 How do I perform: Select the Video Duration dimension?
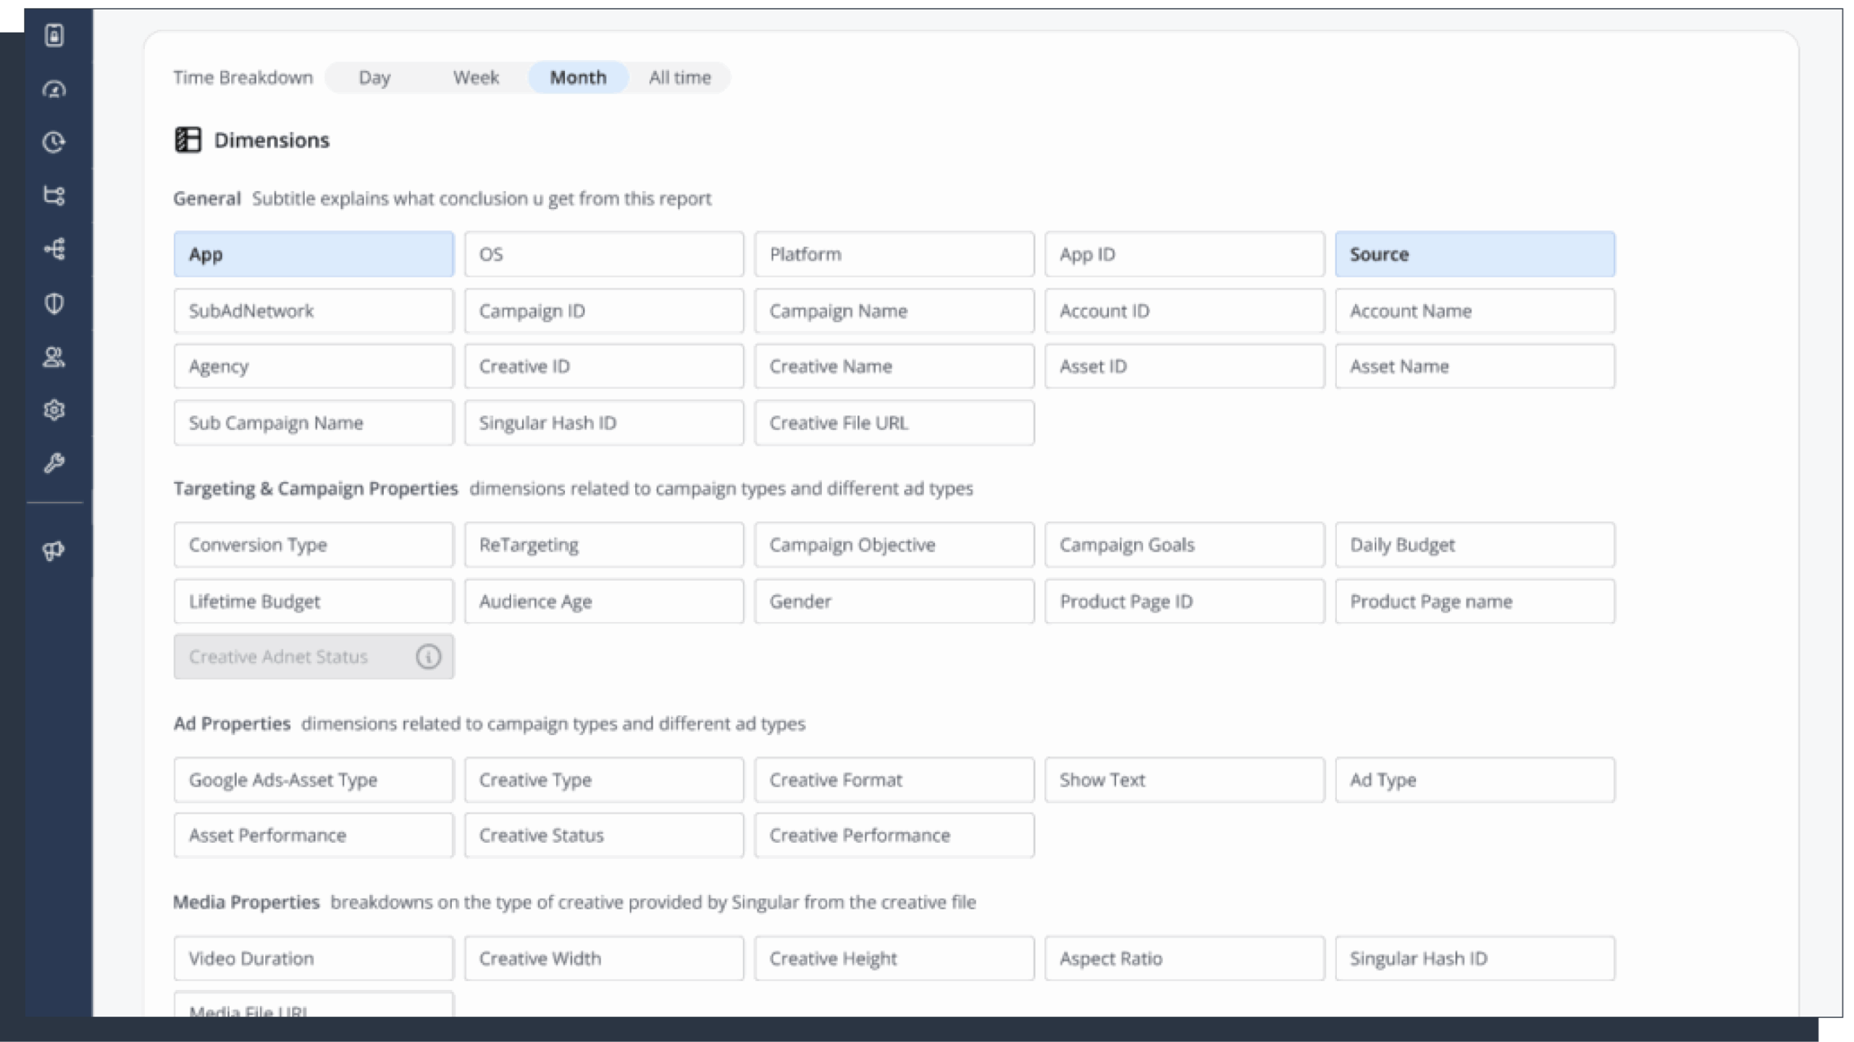[x=314, y=959]
